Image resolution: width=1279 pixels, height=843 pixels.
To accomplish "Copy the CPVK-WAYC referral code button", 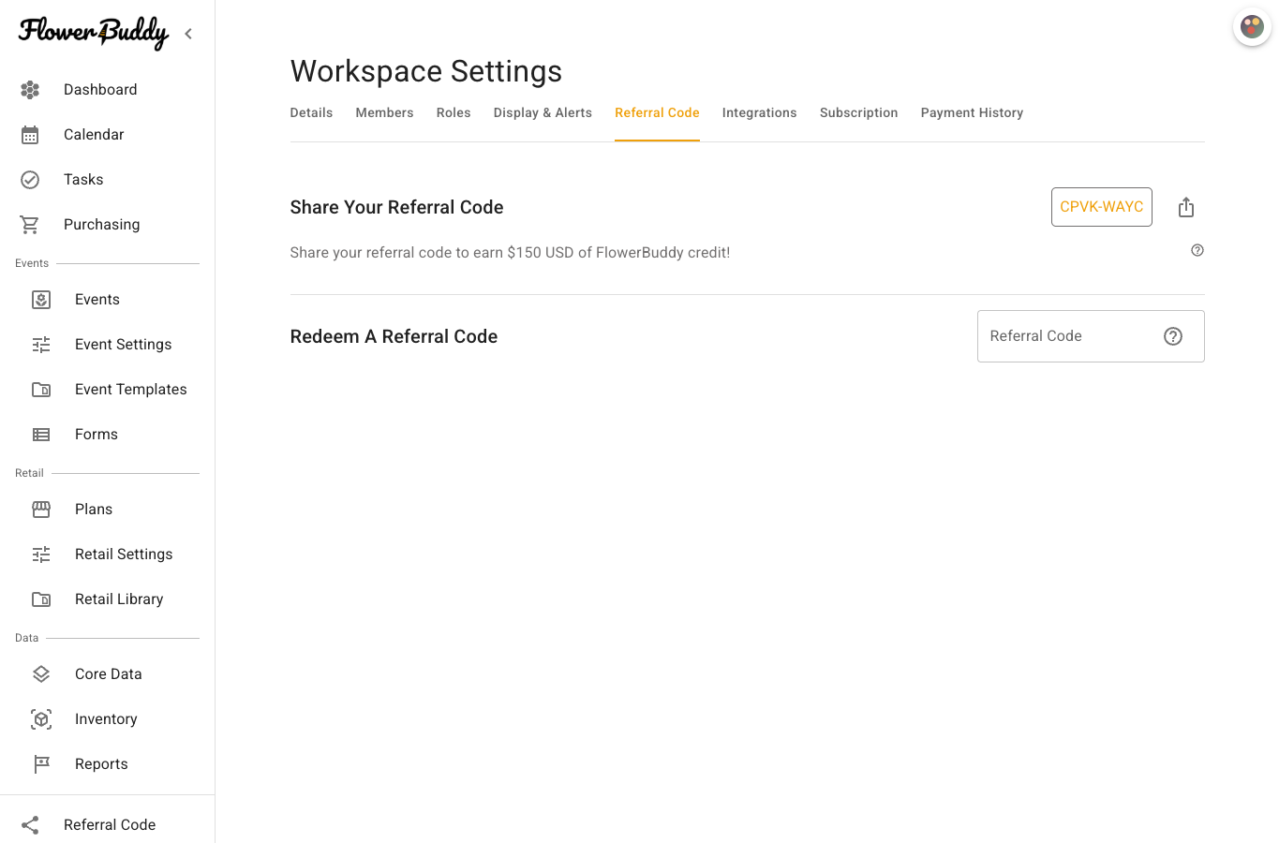I will point(1102,207).
